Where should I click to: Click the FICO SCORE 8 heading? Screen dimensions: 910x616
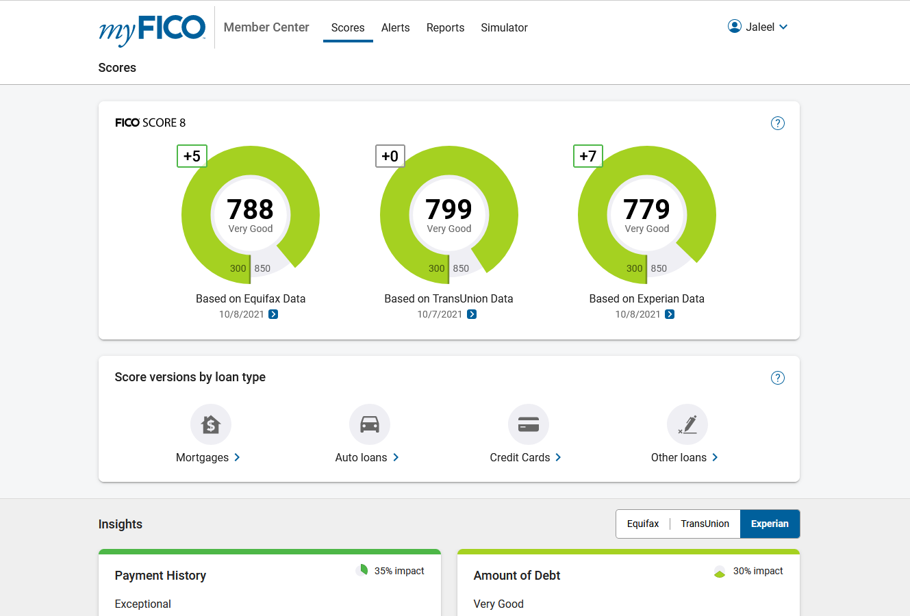coord(150,123)
